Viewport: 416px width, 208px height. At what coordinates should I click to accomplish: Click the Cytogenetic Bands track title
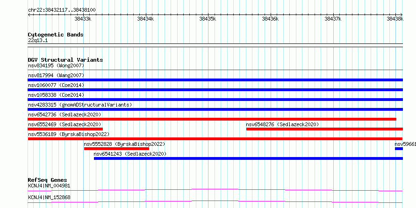56,35
